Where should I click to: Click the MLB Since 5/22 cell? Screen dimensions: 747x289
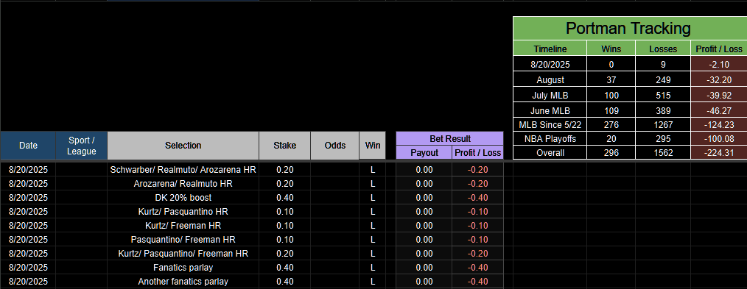pos(550,125)
